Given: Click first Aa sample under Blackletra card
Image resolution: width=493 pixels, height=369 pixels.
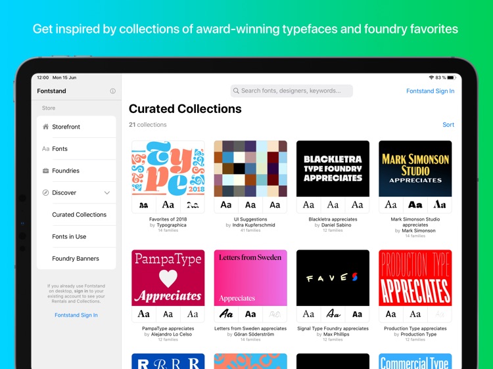Looking at the screenshot, I should click(x=308, y=205).
